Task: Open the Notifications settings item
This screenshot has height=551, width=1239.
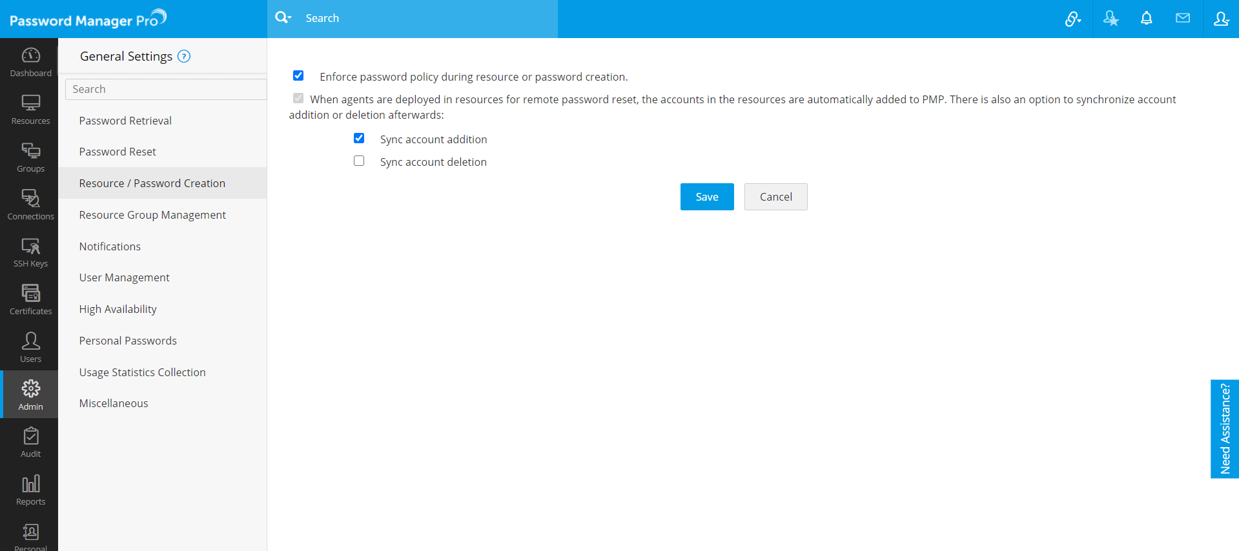Action: [x=110, y=246]
